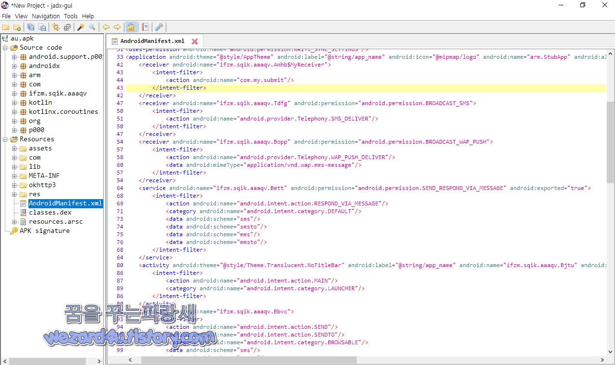Viewport: 615px width, 365px height.
Task: Select Source code tree item
Action: [41, 48]
